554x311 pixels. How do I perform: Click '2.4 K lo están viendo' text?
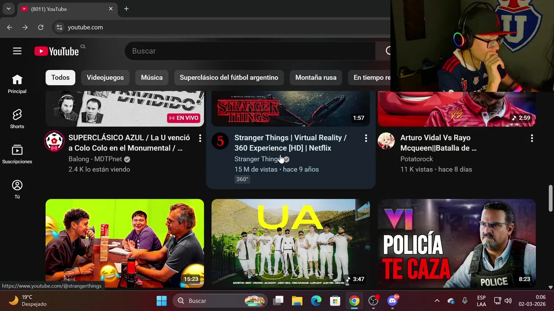tap(99, 169)
